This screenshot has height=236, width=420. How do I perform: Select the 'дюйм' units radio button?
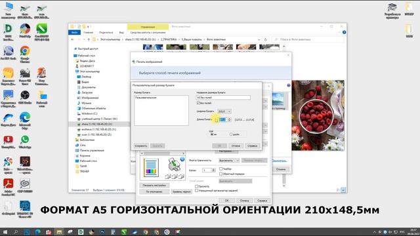coord(231,134)
